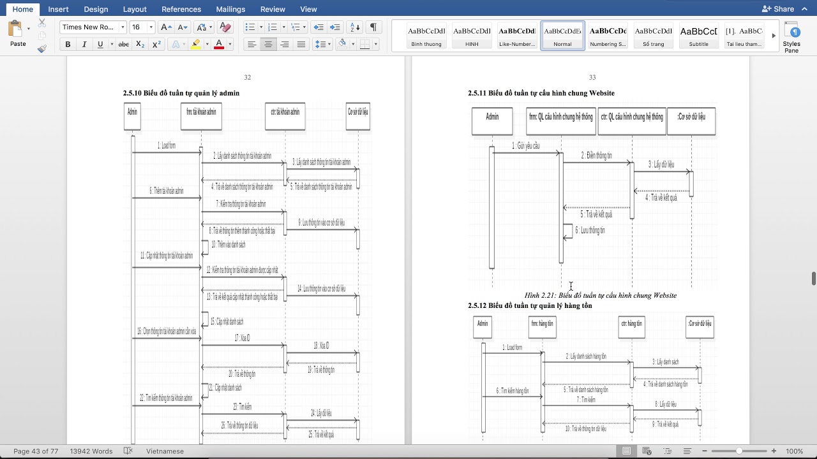
Task: Apply the Subtitle style
Action: point(698,36)
